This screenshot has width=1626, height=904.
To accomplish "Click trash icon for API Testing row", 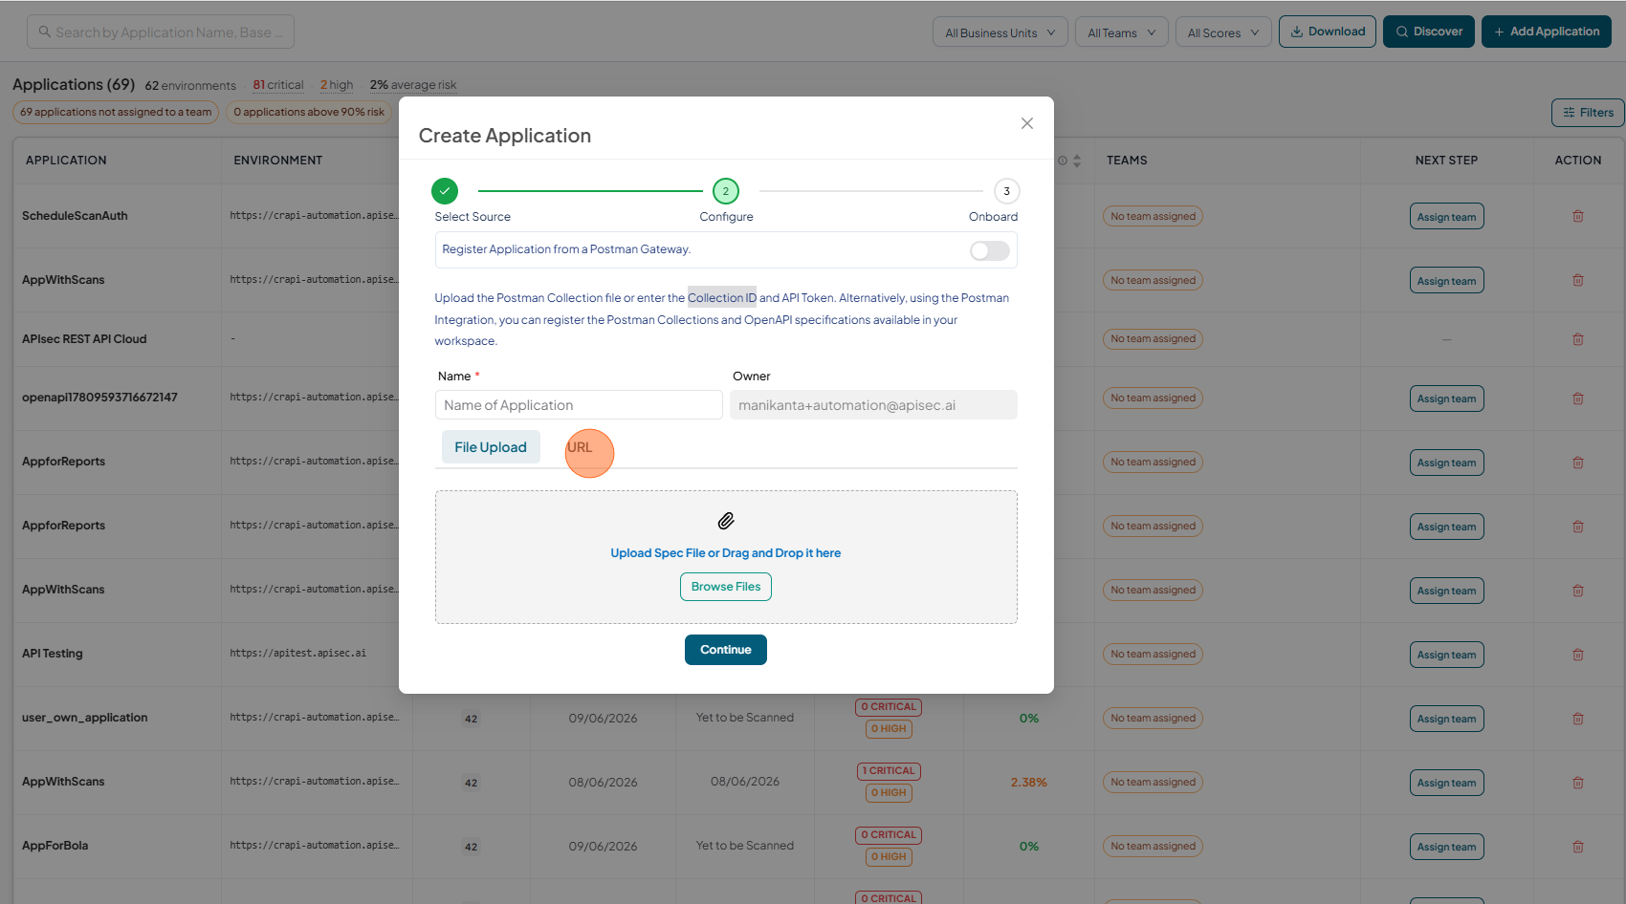I will [1578, 655].
